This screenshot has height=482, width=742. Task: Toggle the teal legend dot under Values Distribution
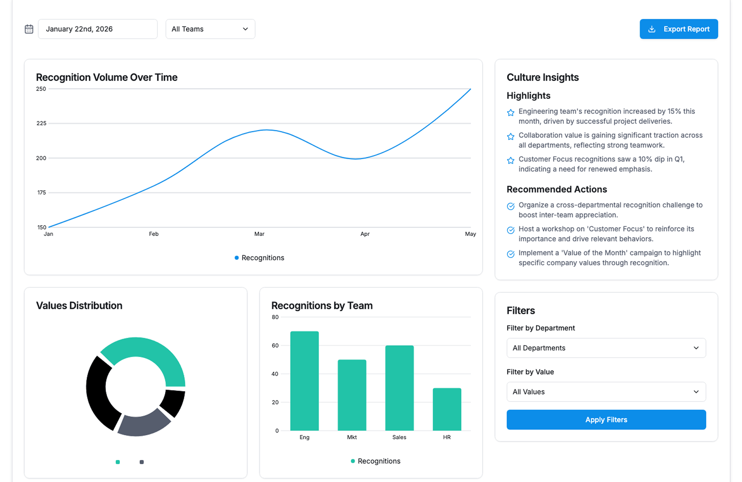click(118, 462)
